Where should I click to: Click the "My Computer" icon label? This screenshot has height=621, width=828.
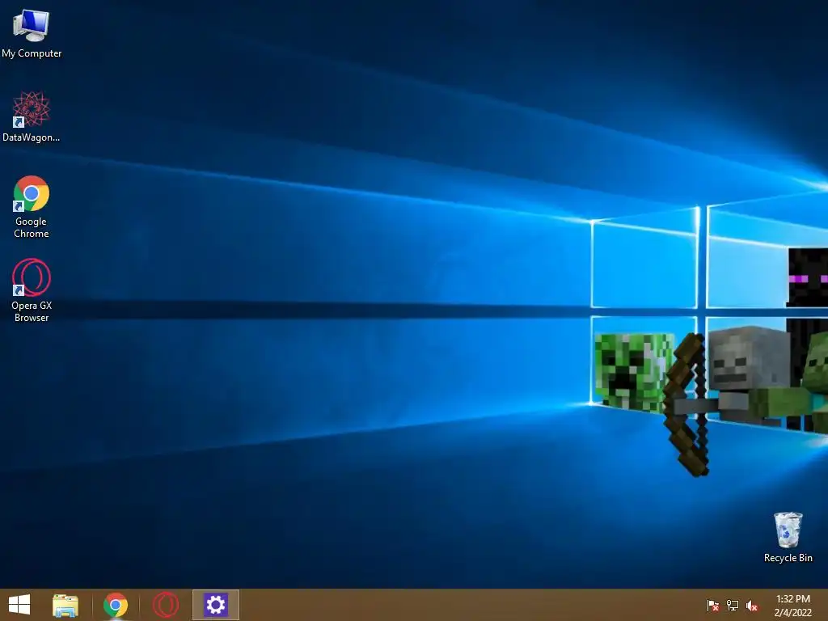(32, 53)
